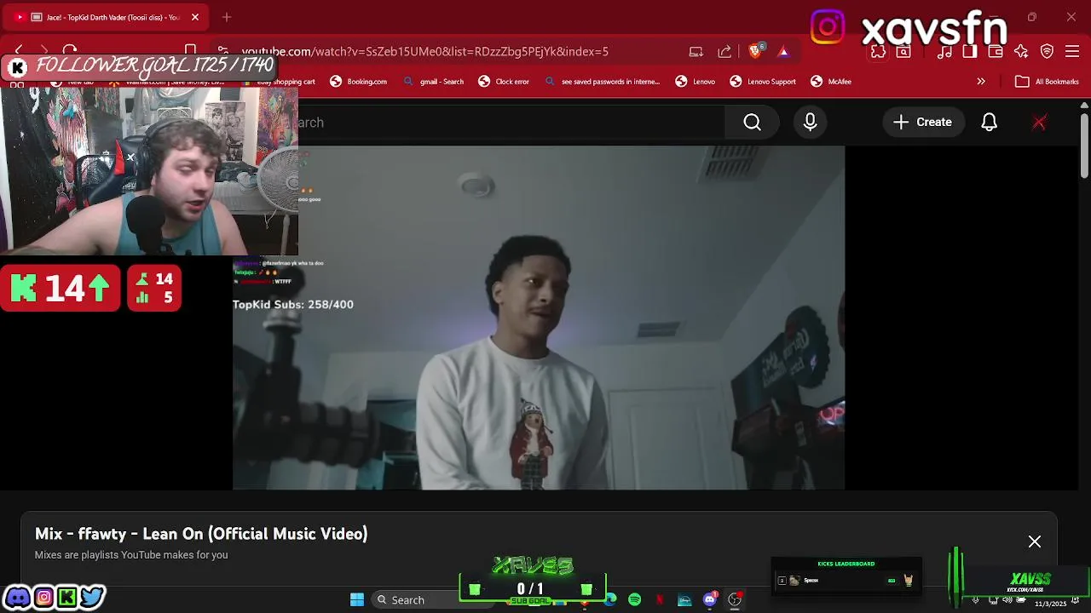This screenshot has height=613, width=1091.
Task: Open the All Bookmarks folder
Action: click(1047, 82)
